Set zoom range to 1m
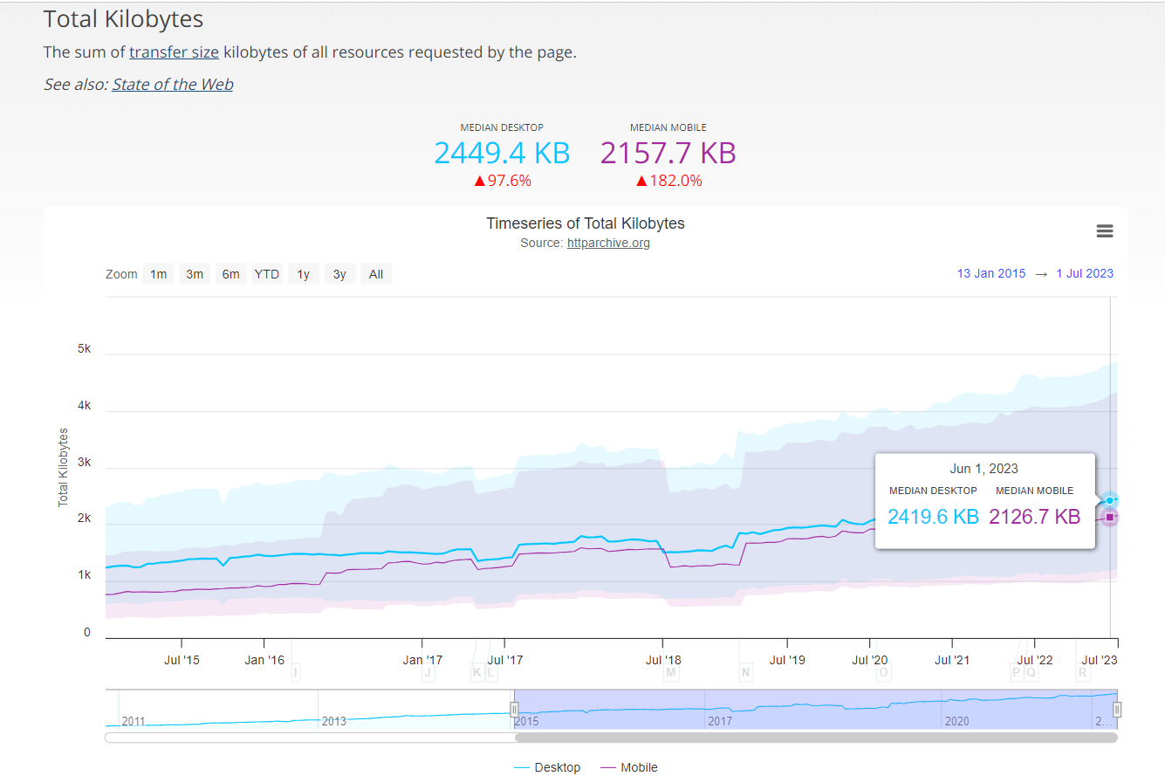The width and height of the screenshot is (1165, 783). [x=158, y=274]
